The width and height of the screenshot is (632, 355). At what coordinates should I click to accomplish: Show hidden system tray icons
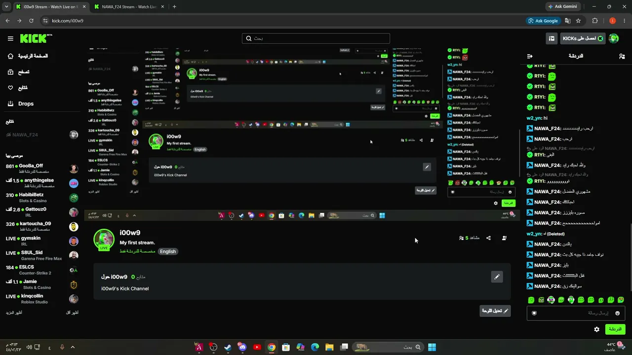point(73,347)
